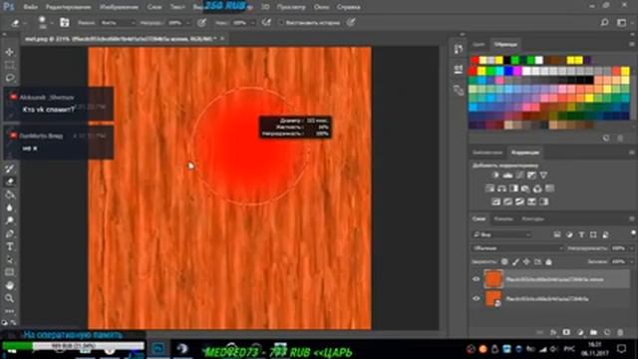This screenshot has height=359, width=638.
Task: Click the top layer thumbnail
Action: 493,279
